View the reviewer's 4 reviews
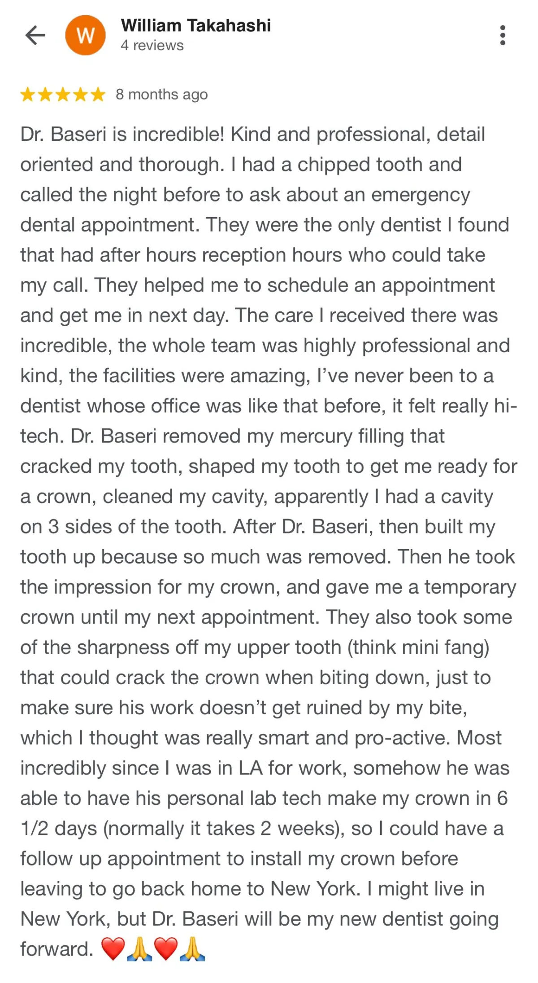The width and height of the screenshot is (538, 983). (152, 45)
